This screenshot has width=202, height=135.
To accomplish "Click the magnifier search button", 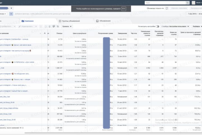I will coord(188,3).
